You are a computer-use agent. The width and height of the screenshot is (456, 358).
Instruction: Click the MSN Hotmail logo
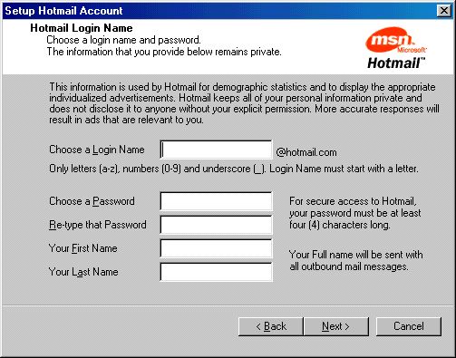click(x=396, y=48)
